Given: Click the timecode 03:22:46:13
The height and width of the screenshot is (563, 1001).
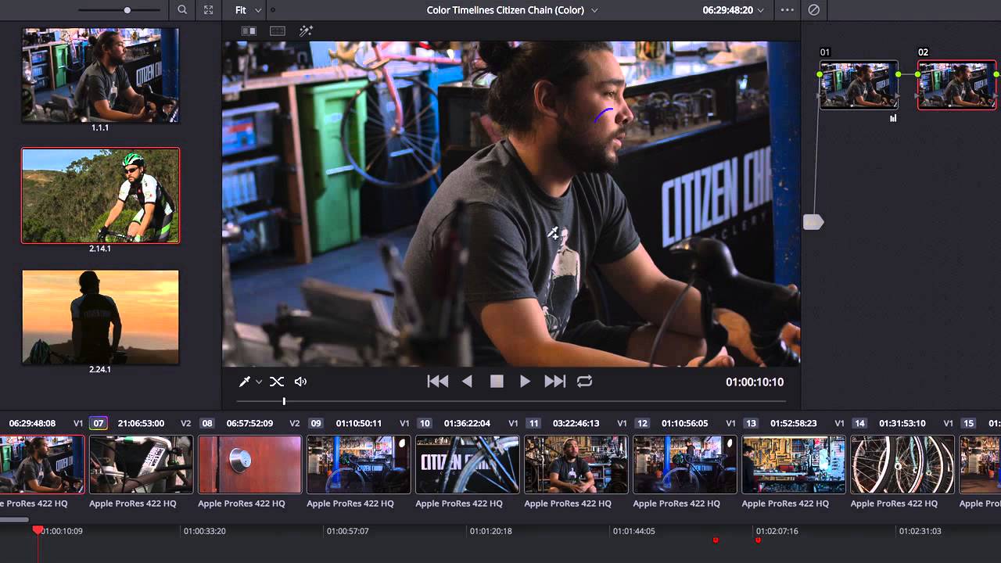Looking at the screenshot, I should [576, 423].
